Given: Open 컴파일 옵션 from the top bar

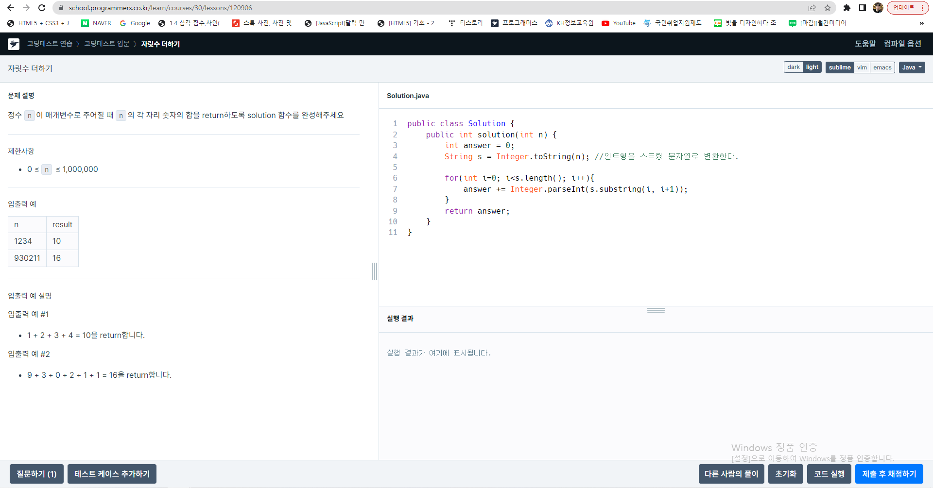Looking at the screenshot, I should pos(902,44).
